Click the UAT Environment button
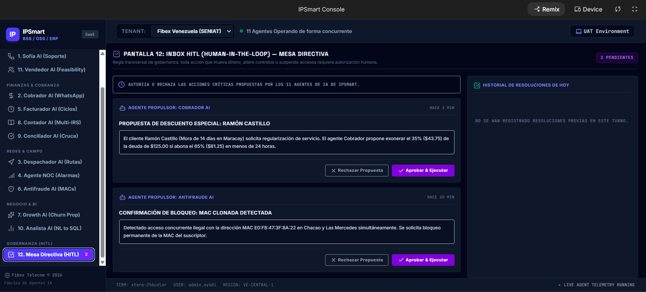The width and height of the screenshot is (646, 292). pyautogui.click(x=602, y=31)
